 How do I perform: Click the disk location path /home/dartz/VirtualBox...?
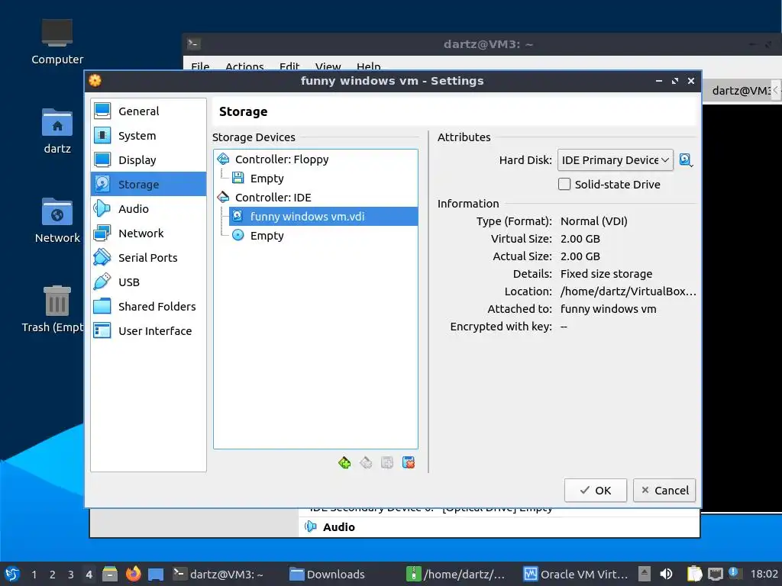coord(628,291)
